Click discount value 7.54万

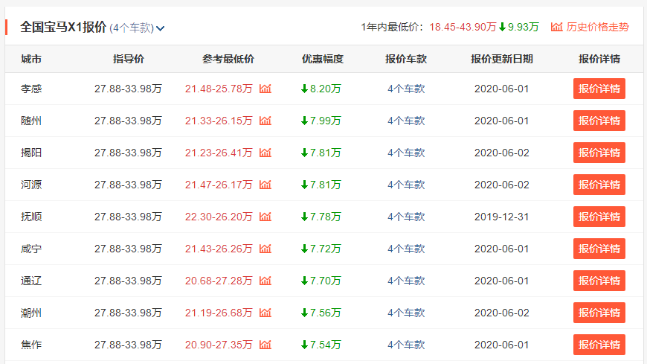(325, 345)
